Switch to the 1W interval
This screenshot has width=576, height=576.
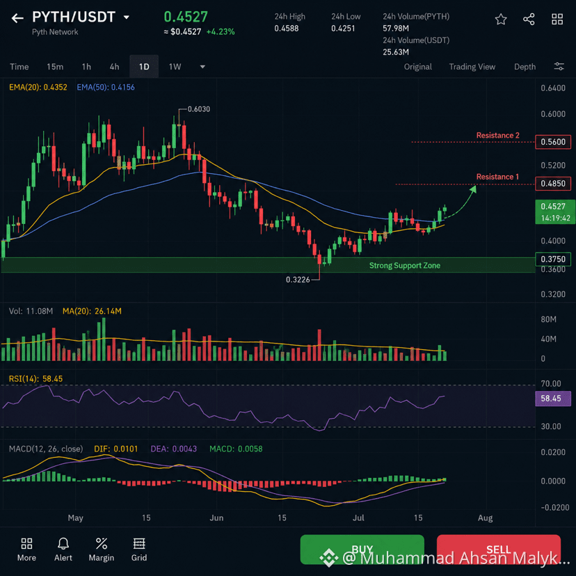tap(175, 67)
